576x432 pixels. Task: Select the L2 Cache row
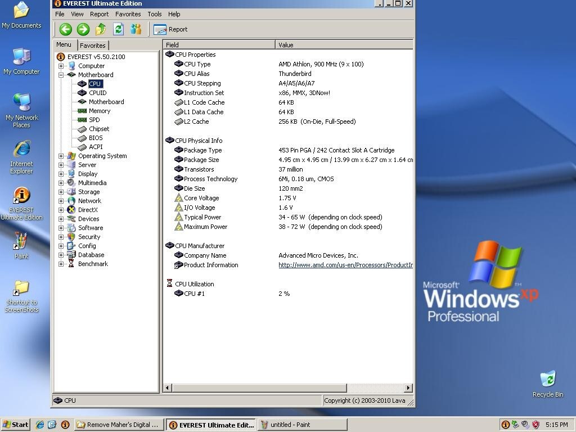point(288,121)
